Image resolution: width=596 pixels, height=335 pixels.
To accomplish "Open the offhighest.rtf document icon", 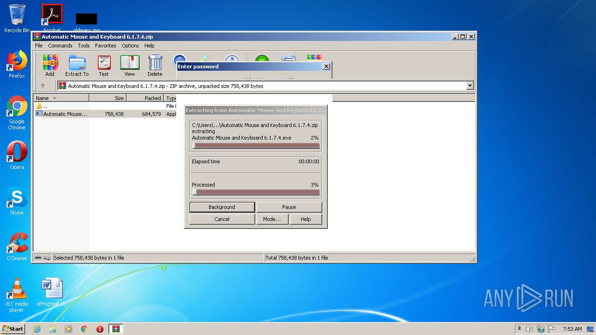I will (51, 292).
